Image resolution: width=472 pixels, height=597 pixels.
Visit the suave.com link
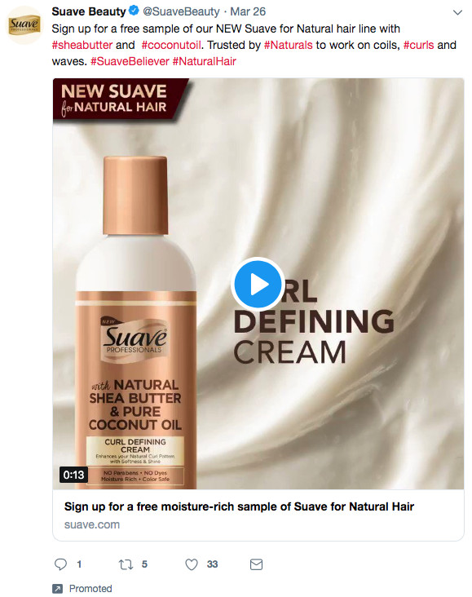point(92,524)
